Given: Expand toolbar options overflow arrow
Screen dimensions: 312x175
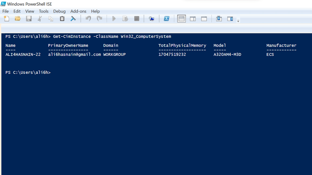Looking at the screenshot, I should pos(238,21).
